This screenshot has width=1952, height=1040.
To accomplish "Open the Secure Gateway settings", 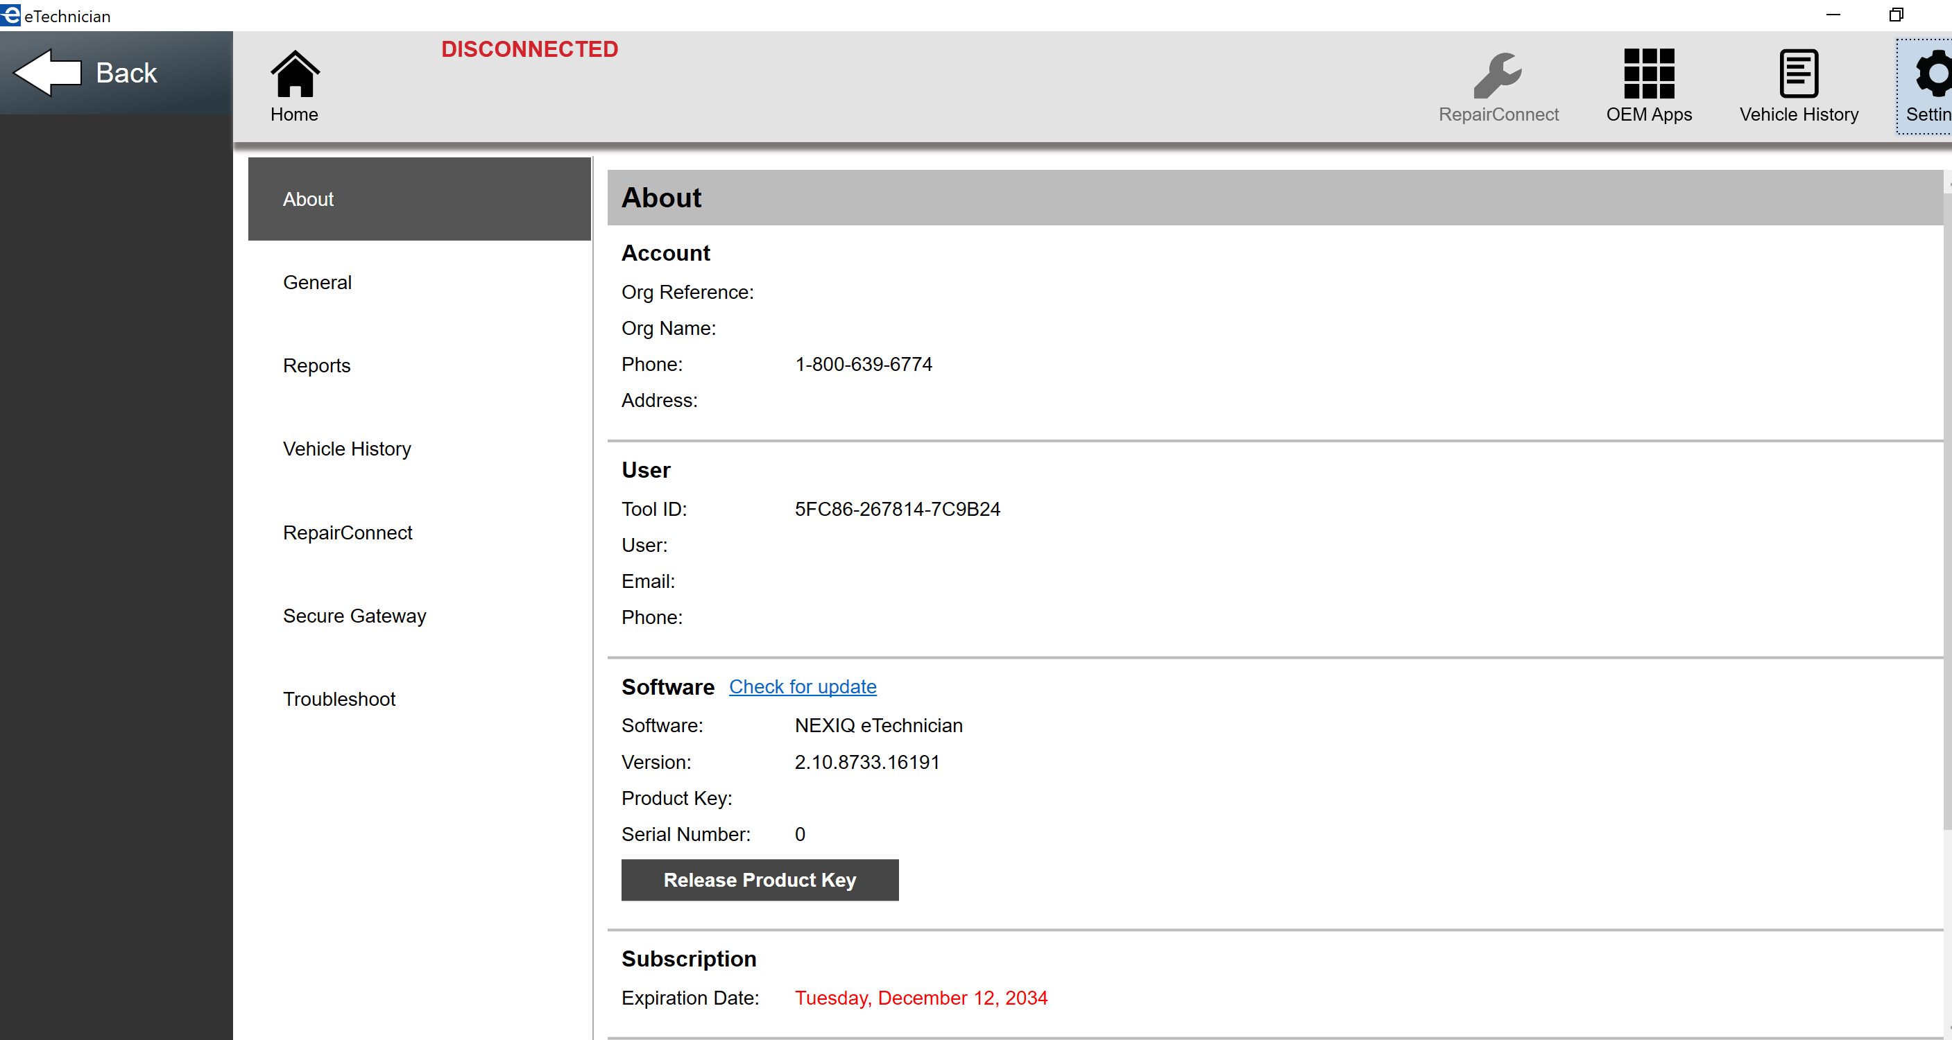I will [419, 616].
